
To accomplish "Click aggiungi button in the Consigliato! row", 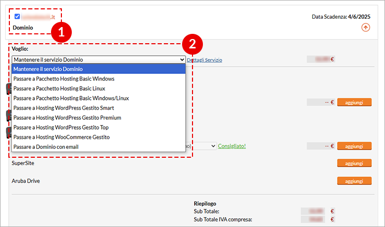I will tap(354, 146).
